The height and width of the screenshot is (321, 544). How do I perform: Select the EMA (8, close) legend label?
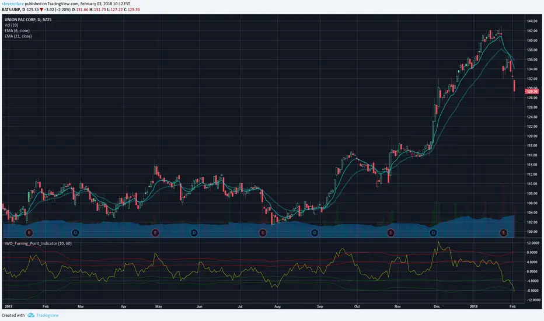pos(17,31)
